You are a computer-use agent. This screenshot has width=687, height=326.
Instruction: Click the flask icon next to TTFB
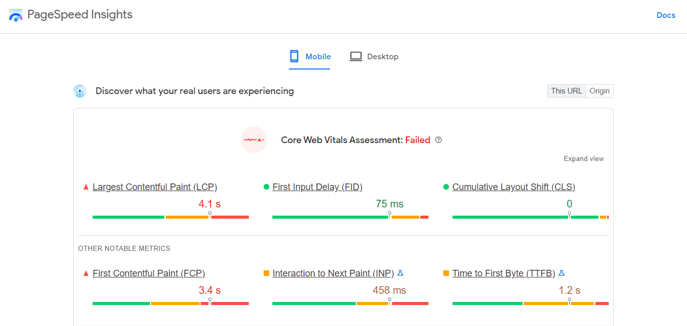(562, 273)
